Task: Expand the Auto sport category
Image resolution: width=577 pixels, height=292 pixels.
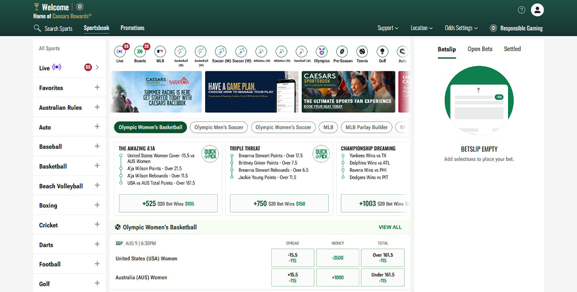Action: pyautogui.click(x=97, y=126)
